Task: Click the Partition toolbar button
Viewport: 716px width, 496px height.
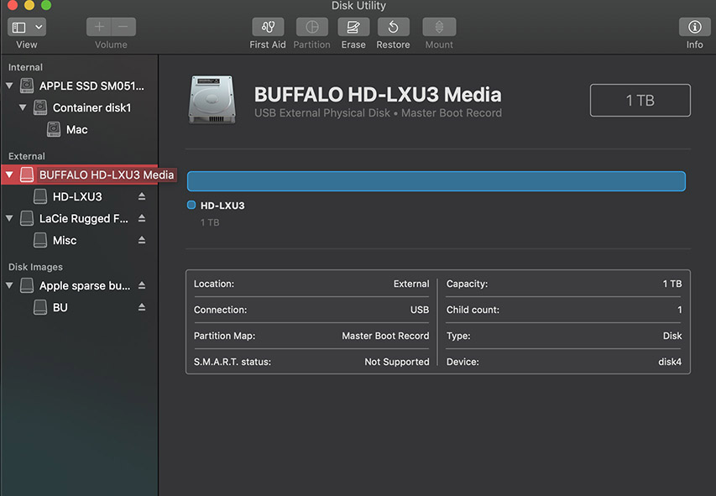Action: (312, 28)
